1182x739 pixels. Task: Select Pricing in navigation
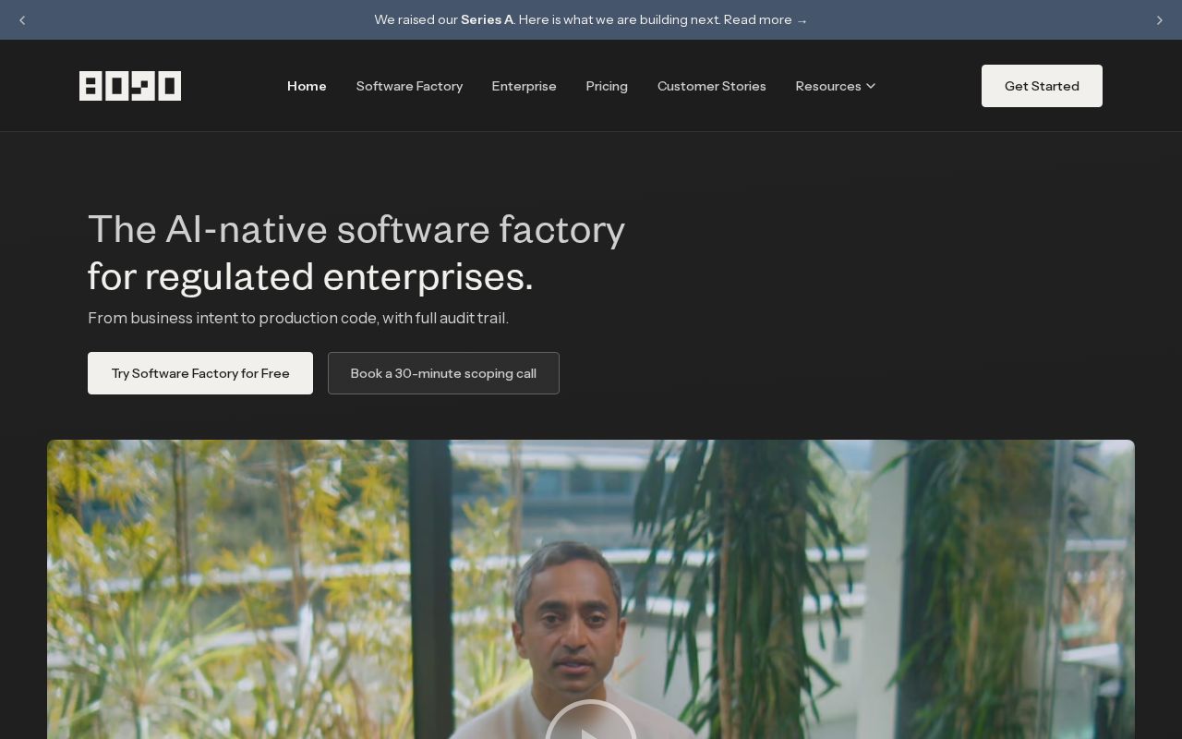(x=607, y=86)
